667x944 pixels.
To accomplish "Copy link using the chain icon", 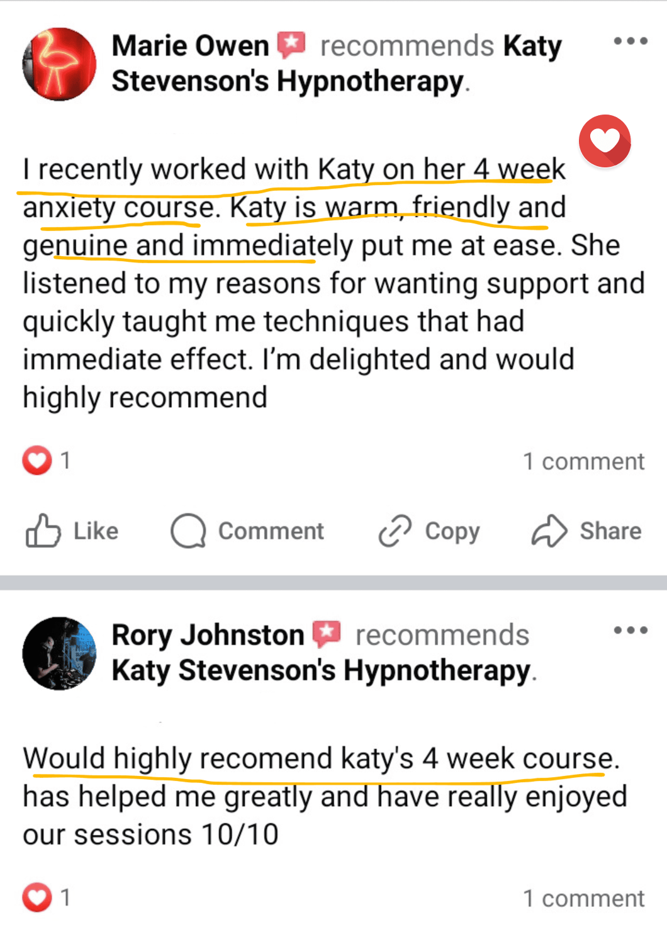I will (x=395, y=531).
